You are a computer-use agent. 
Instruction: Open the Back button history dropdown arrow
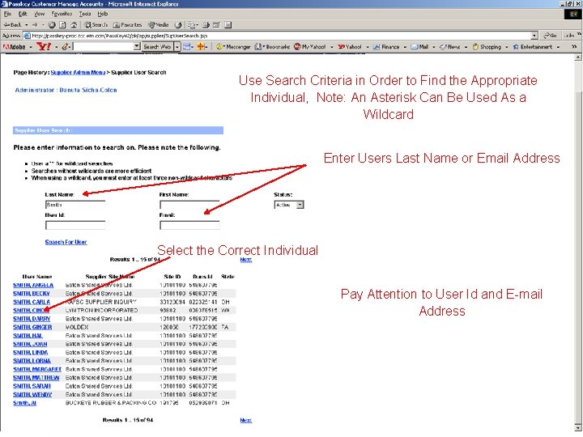27,25
